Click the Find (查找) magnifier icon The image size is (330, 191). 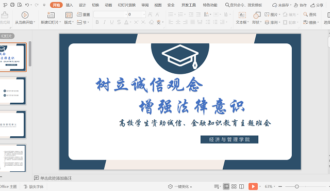coord(305,14)
